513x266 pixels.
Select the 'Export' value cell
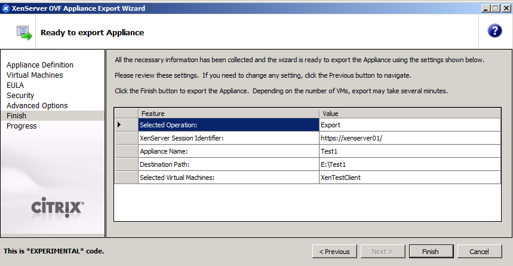tap(410, 125)
